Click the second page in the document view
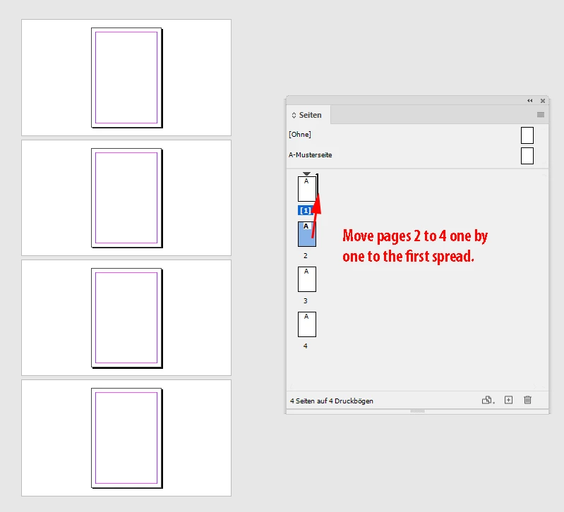This screenshot has width=564, height=512. tap(126, 198)
